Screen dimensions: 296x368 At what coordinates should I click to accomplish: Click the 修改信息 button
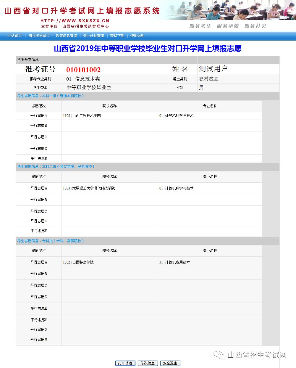tap(148, 363)
